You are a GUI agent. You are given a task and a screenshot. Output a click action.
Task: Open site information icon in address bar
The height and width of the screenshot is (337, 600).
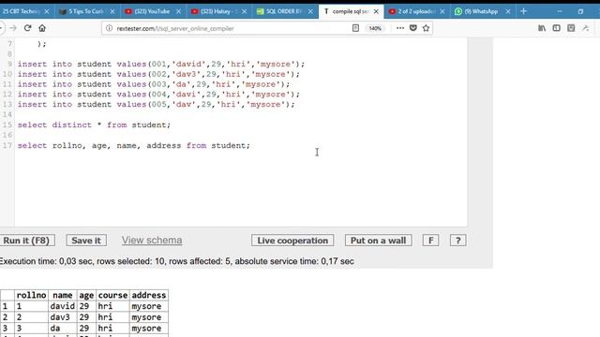click(109, 28)
